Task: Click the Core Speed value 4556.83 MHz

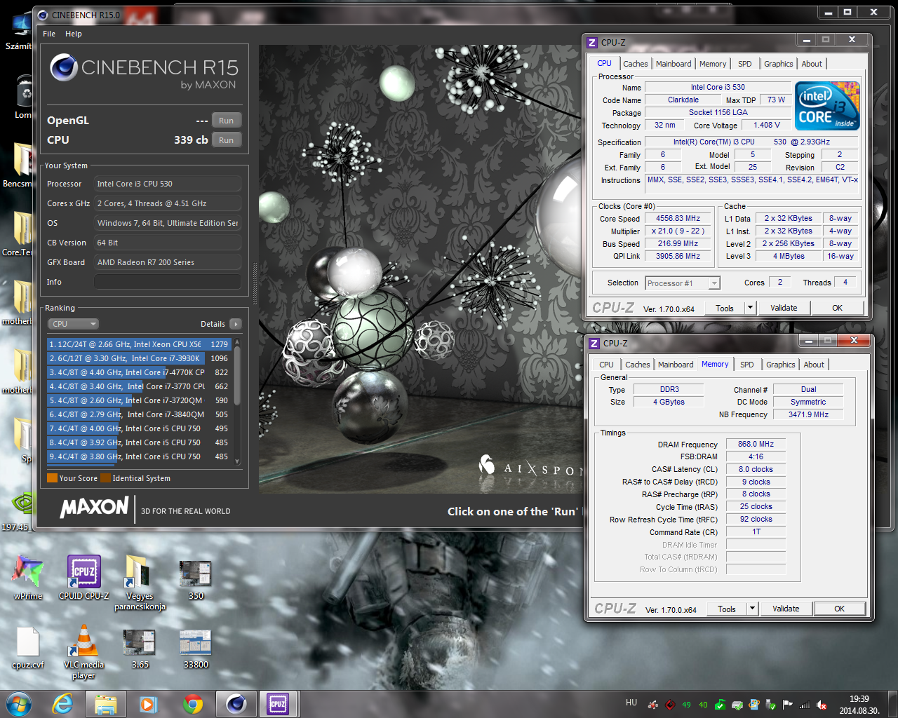Action: 678,219
